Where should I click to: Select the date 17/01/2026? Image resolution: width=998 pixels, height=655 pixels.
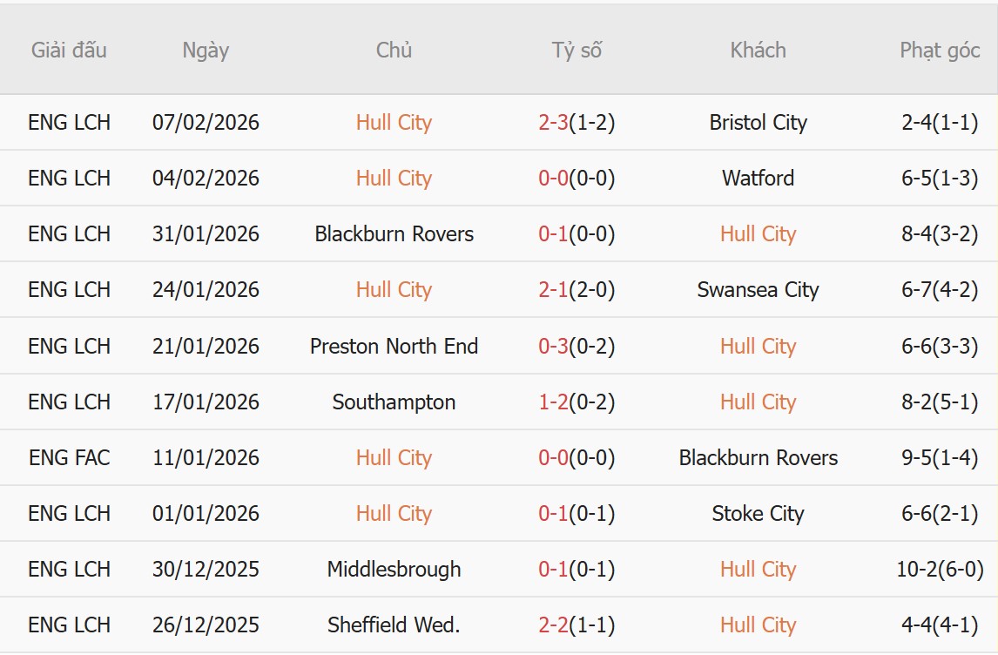(206, 402)
